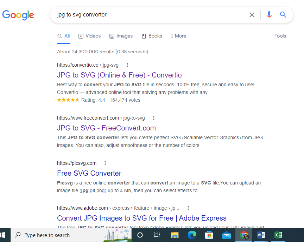Open the three-dot menu beside picsvg.com result

pos(105,163)
